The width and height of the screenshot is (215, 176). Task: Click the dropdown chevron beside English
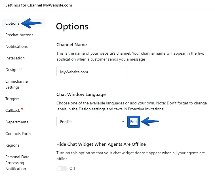coord(123,122)
